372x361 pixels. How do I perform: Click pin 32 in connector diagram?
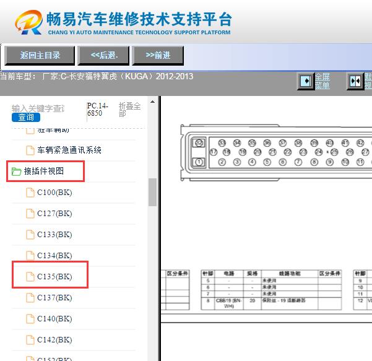click(x=199, y=143)
